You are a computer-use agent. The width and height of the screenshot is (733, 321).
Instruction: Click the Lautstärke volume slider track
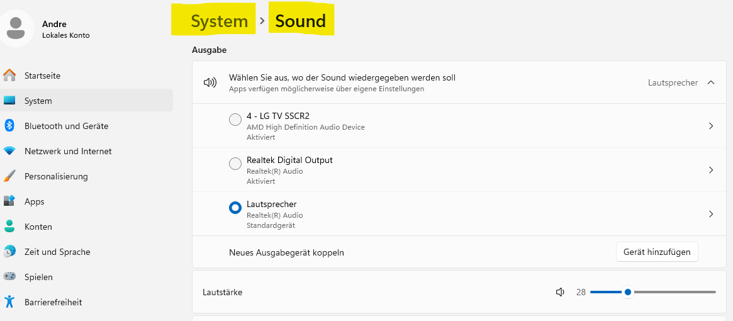[x=673, y=292]
